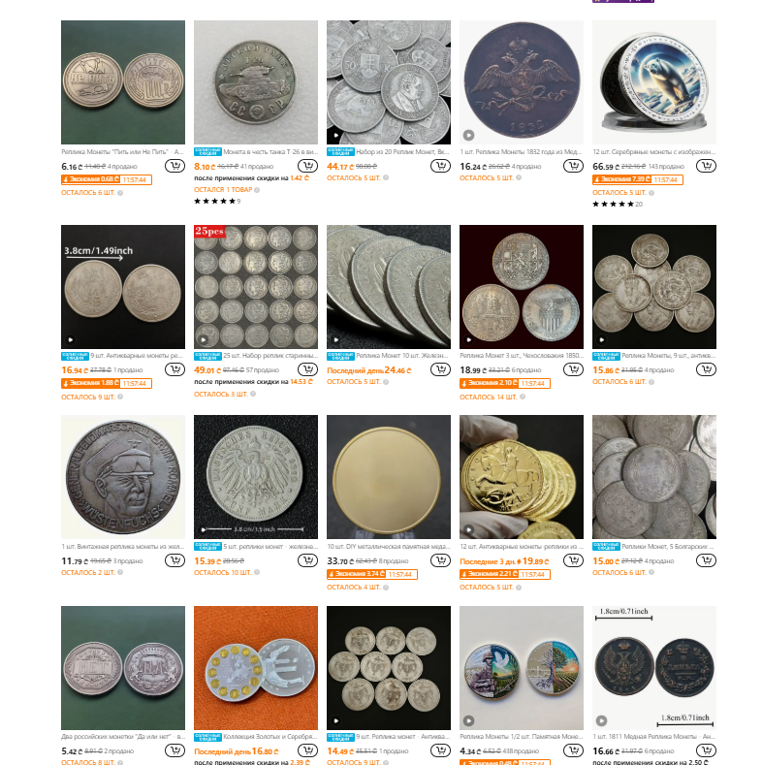Add the 1832 copper coin replica to cart
This screenshot has width=762, height=765.
pos(573,167)
